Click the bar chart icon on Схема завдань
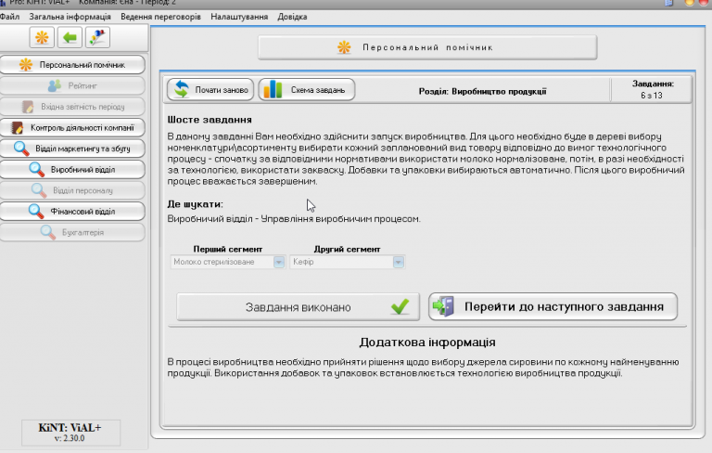The image size is (712, 453). [x=273, y=89]
